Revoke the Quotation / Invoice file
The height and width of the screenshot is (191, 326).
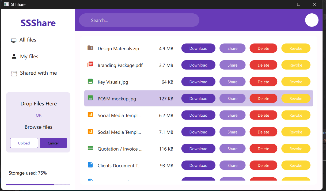(296, 149)
